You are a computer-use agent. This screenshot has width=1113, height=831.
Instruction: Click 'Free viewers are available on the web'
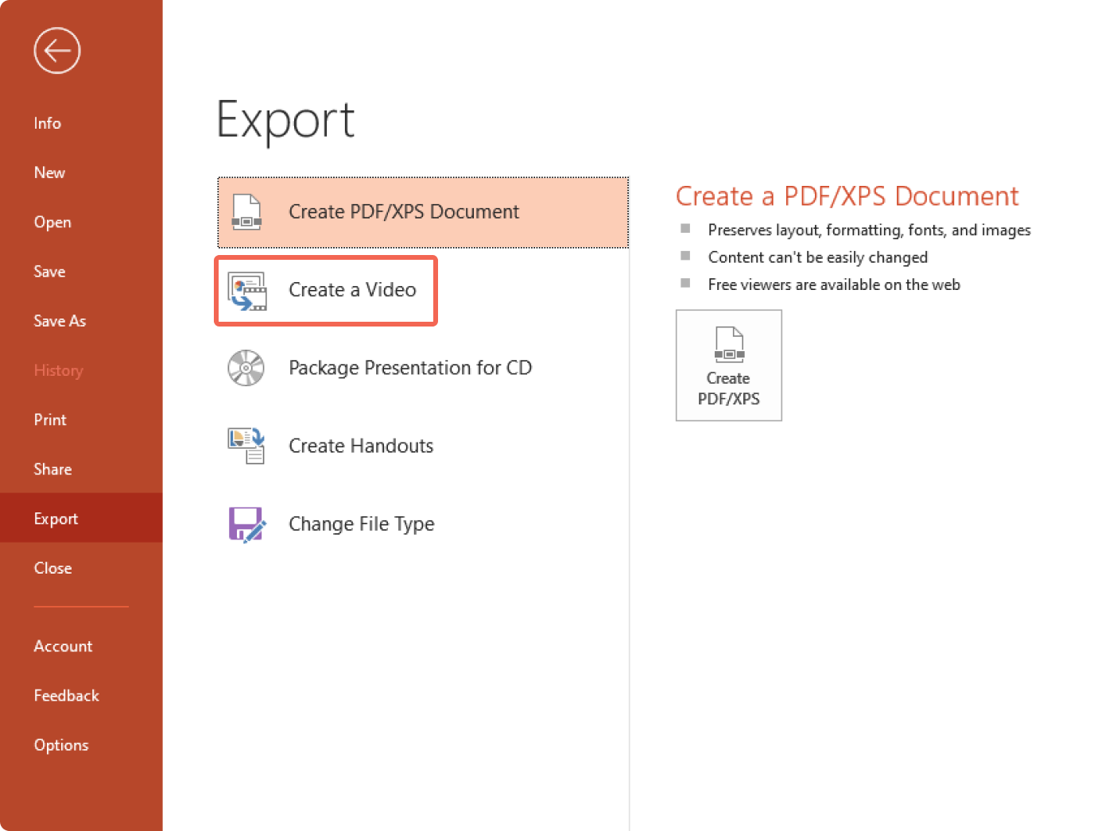834,284
